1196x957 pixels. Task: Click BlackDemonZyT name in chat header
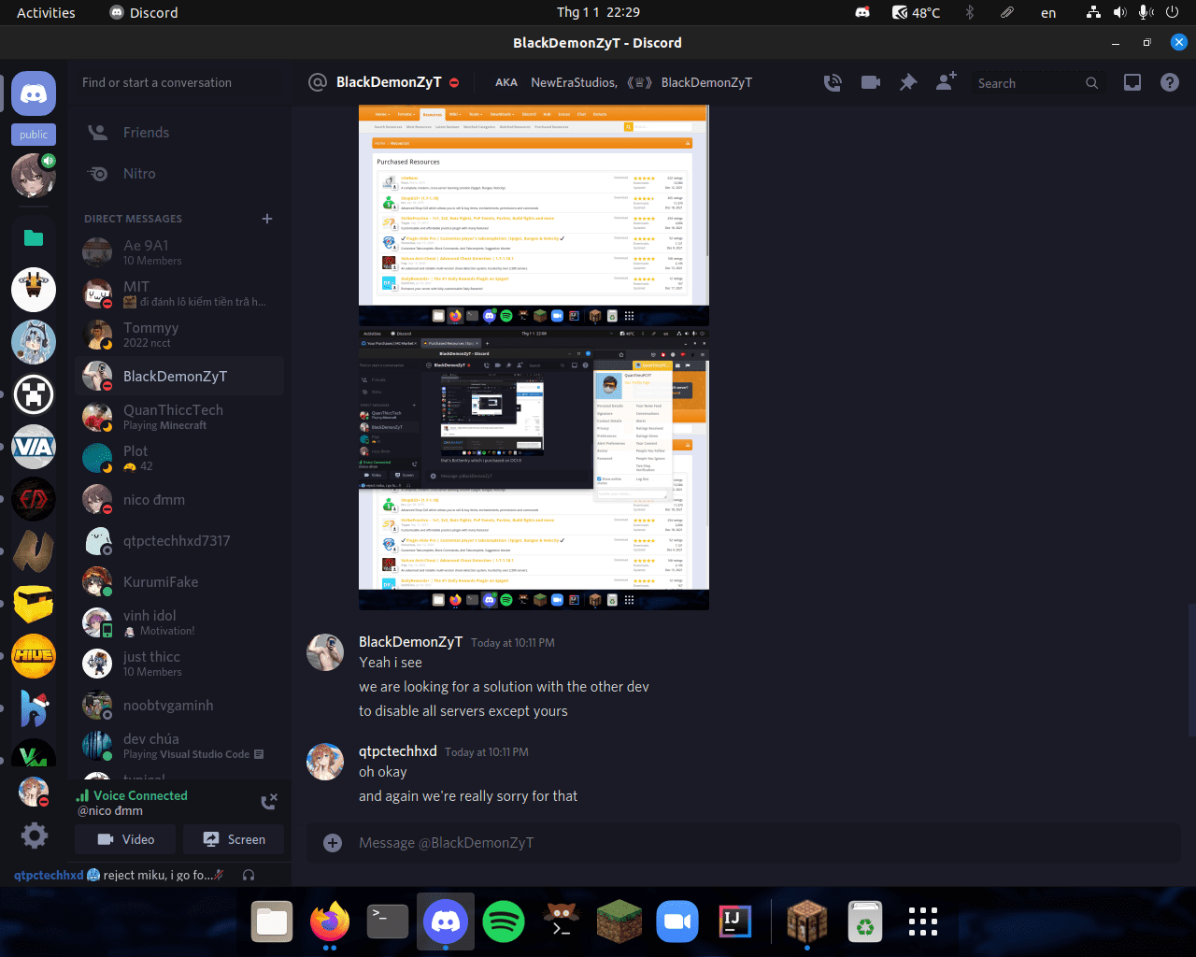[x=389, y=82]
